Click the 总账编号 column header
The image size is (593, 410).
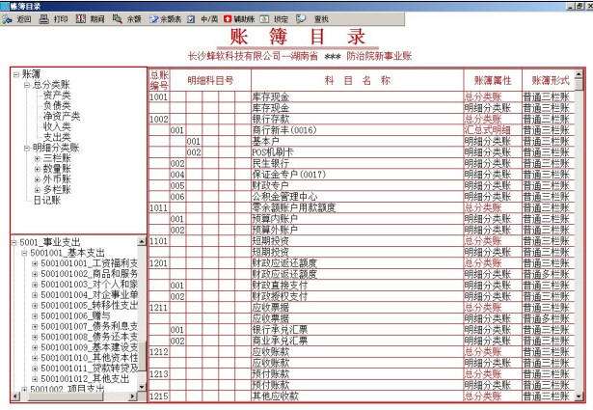(x=159, y=80)
